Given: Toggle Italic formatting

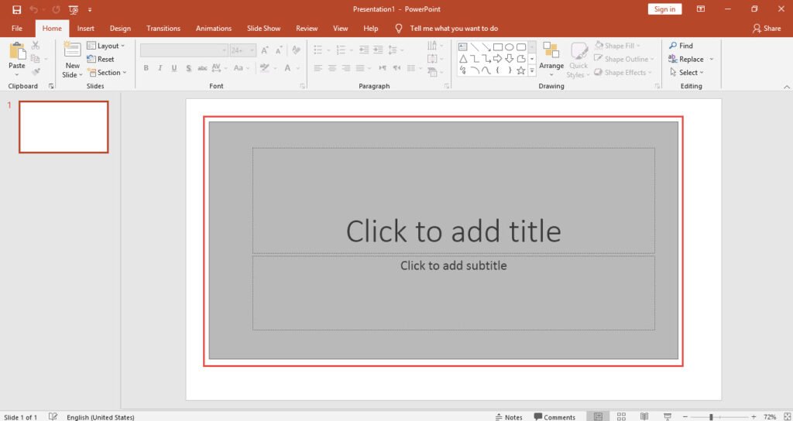Looking at the screenshot, I should coord(160,68).
